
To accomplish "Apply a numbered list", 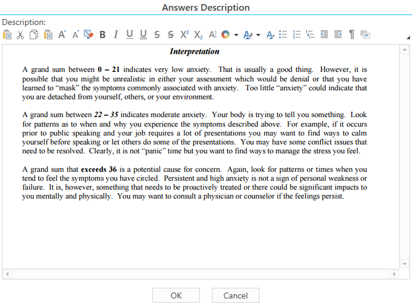I will pyautogui.click(x=296, y=34).
